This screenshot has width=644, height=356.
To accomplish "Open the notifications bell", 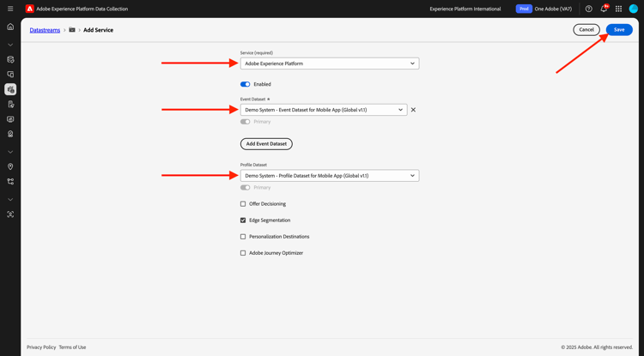I will 604,9.
